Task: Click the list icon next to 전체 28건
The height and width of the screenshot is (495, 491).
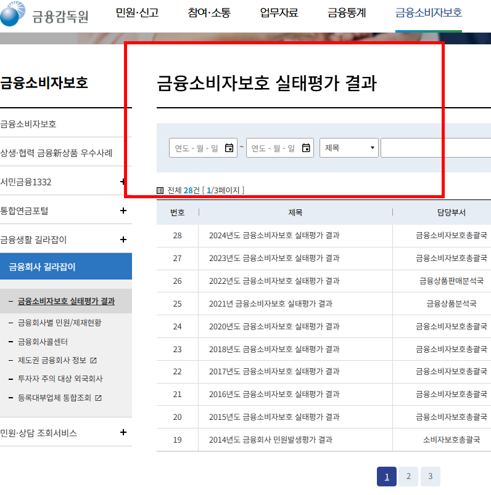Action: [160, 190]
